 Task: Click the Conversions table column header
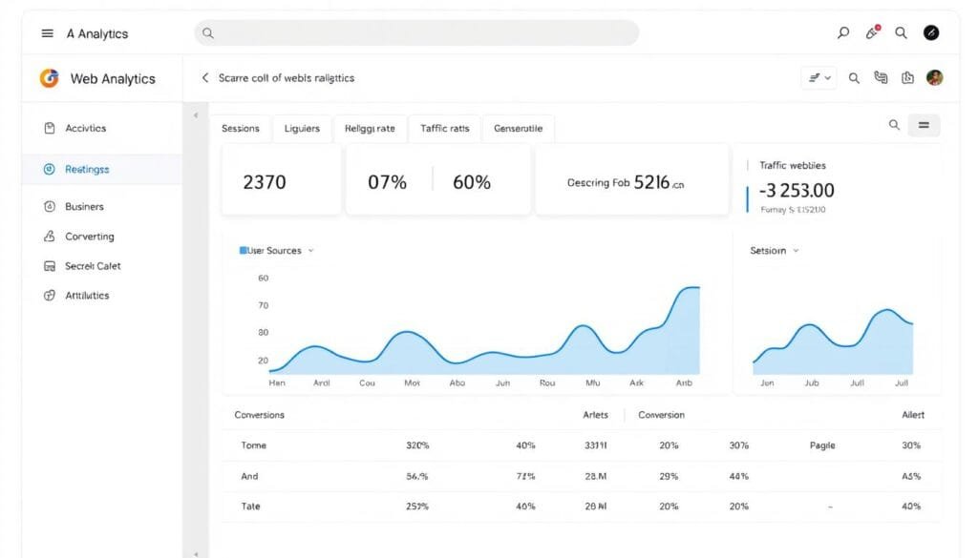click(260, 415)
